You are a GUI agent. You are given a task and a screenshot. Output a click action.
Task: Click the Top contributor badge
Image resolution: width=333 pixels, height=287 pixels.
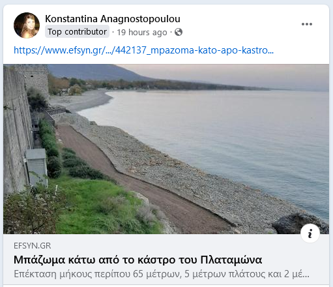point(77,32)
